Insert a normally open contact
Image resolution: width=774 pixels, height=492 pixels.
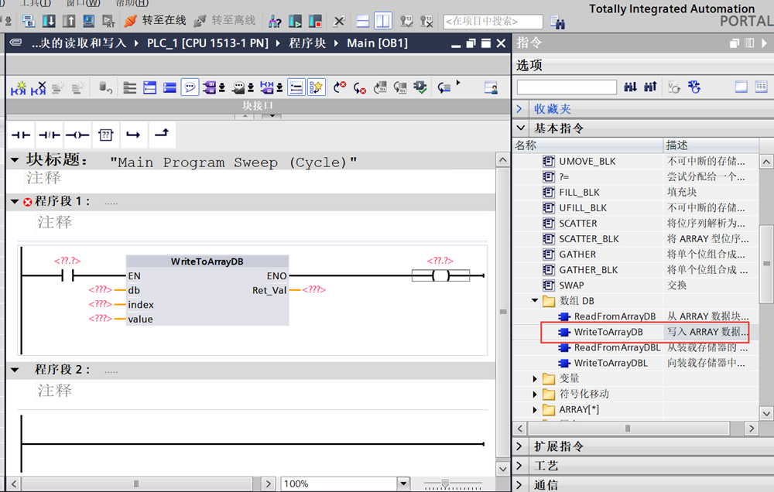point(21,135)
